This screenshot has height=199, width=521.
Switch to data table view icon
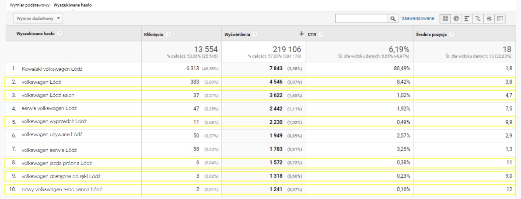[x=445, y=19]
